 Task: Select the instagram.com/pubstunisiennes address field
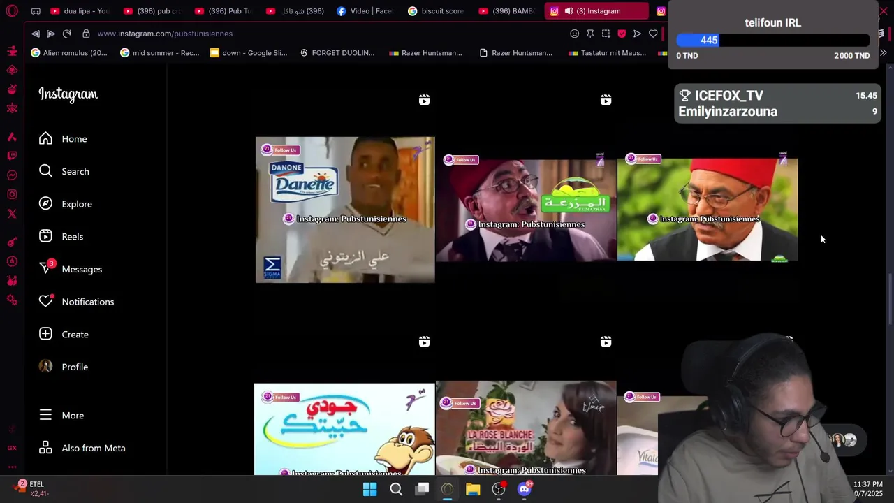(x=165, y=34)
